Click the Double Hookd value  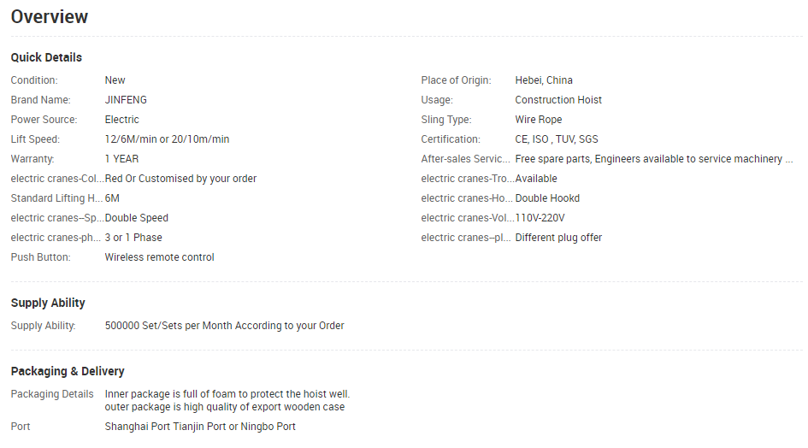547,198
